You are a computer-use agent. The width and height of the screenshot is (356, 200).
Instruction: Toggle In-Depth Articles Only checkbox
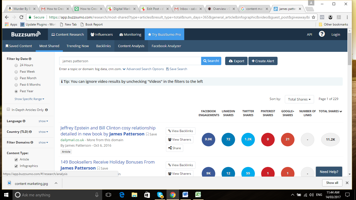8,109
